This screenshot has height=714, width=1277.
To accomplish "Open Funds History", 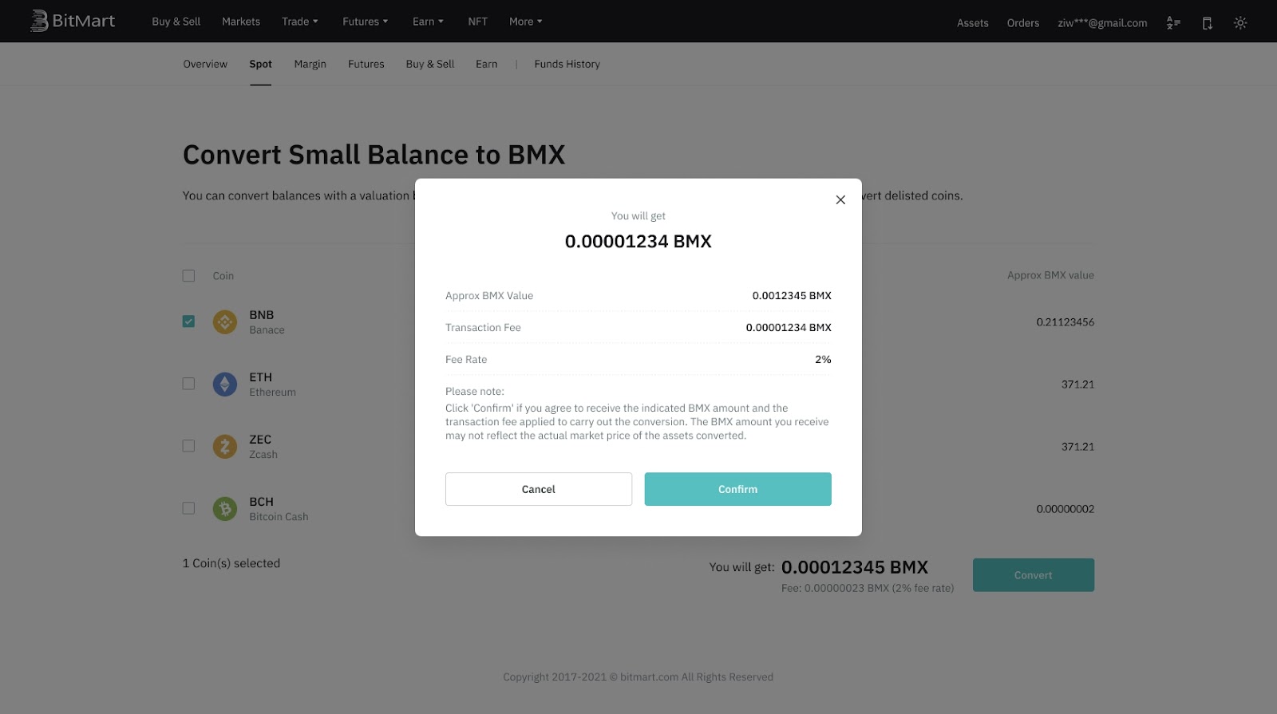I will [567, 64].
